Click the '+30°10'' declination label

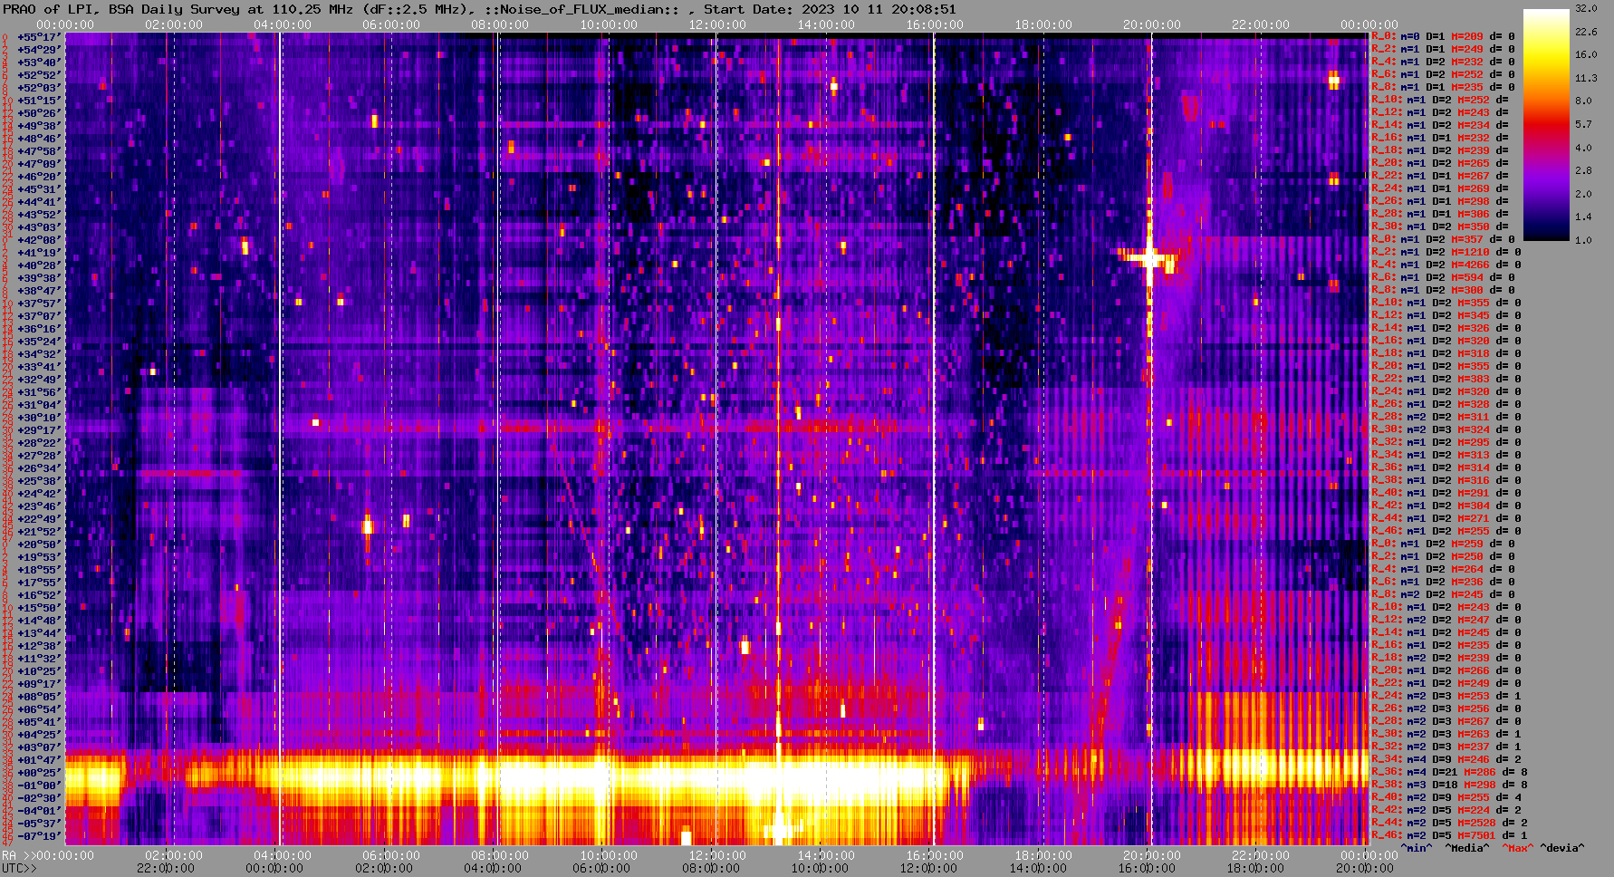38,418
